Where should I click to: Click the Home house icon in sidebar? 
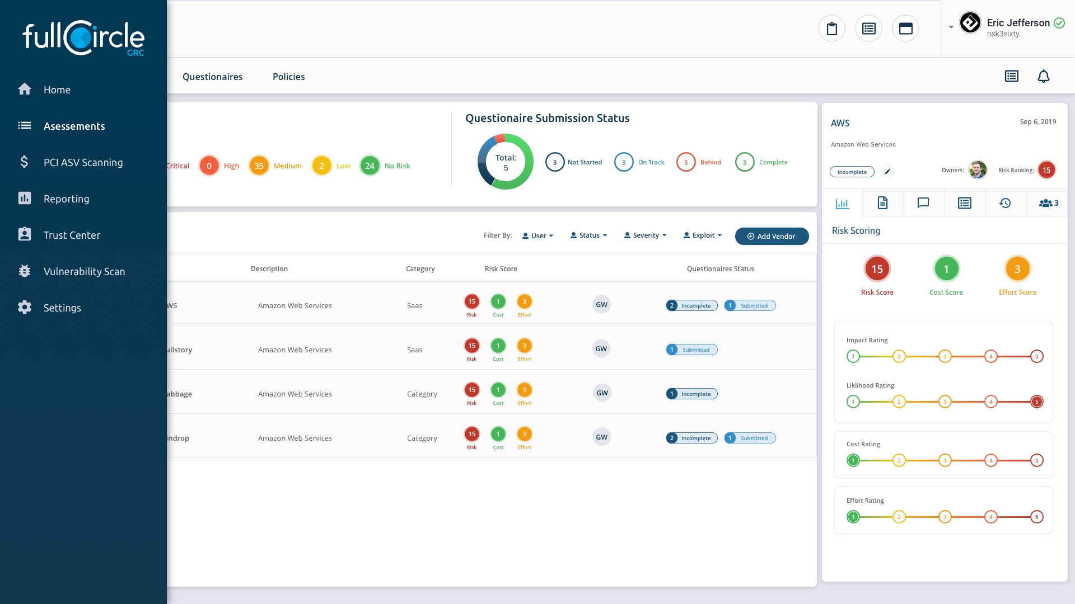25,89
